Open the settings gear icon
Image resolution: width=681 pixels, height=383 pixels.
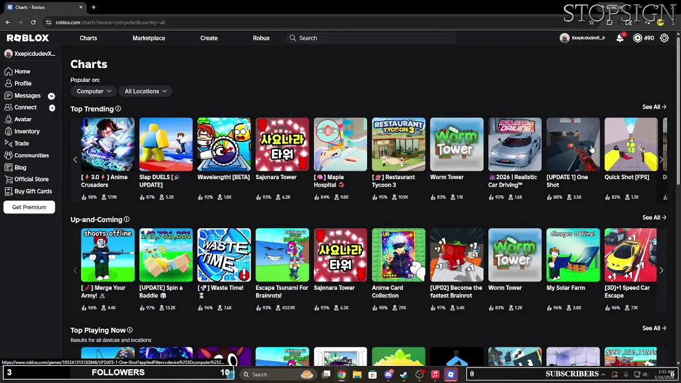[x=665, y=38]
